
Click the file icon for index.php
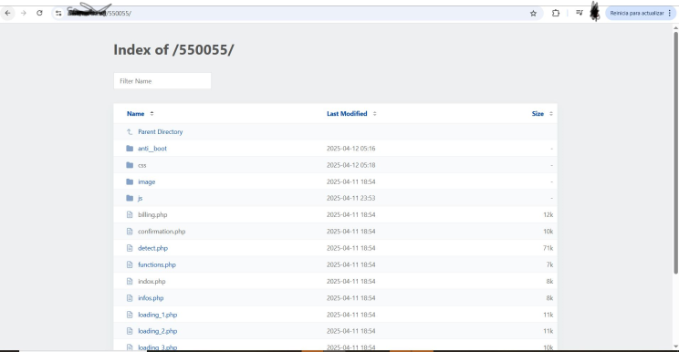pyautogui.click(x=130, y=282)
